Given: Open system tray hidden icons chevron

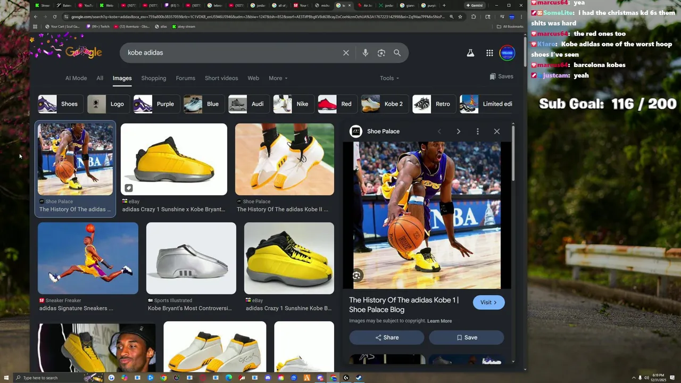Looking at the screenshot, I should pos(634,378).
